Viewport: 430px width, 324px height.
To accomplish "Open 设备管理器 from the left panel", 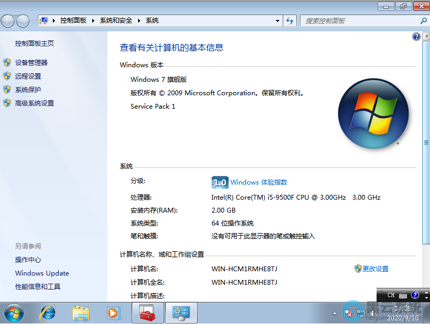I will 31,63.
